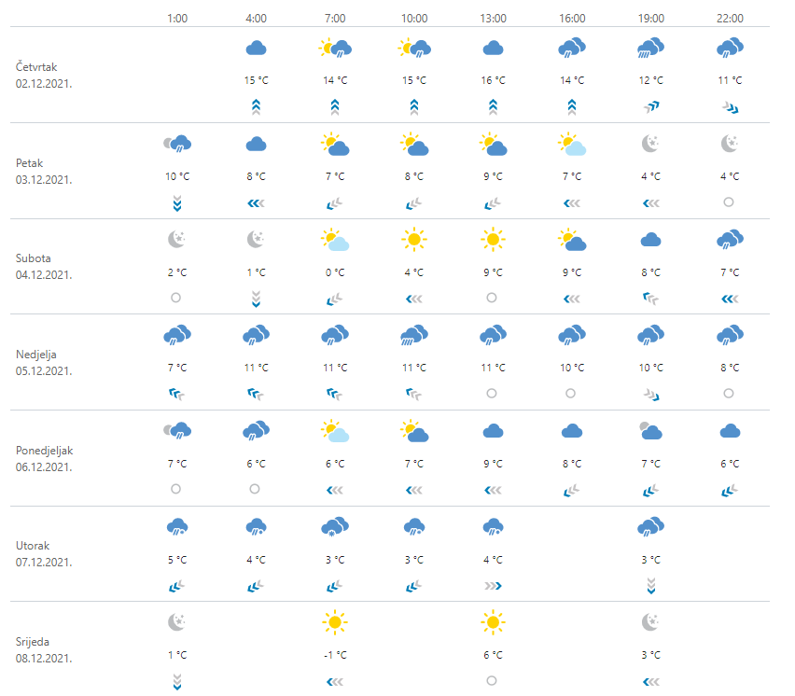The width and height of the screenshot is (795, 696).
Task: Click the Utorak 07.12.2021. row label
Action: point(44,554)
